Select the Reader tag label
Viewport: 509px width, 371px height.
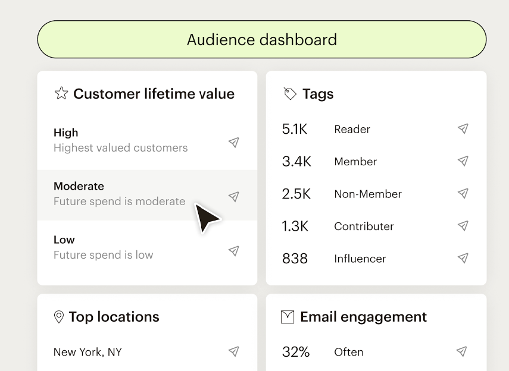[351, 129]
